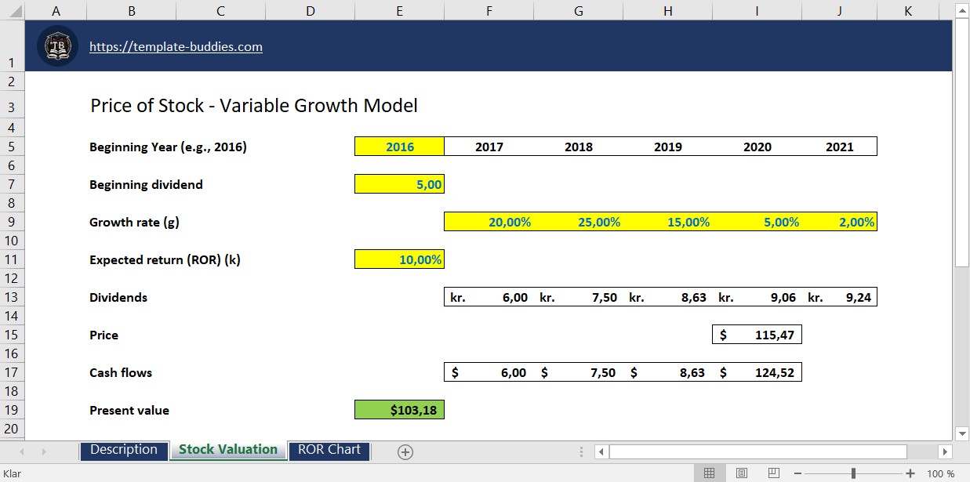Open the template-buddies.com hyperlink
The width and height of the screenshot is (970, 482).
click(x=176, y=46)
